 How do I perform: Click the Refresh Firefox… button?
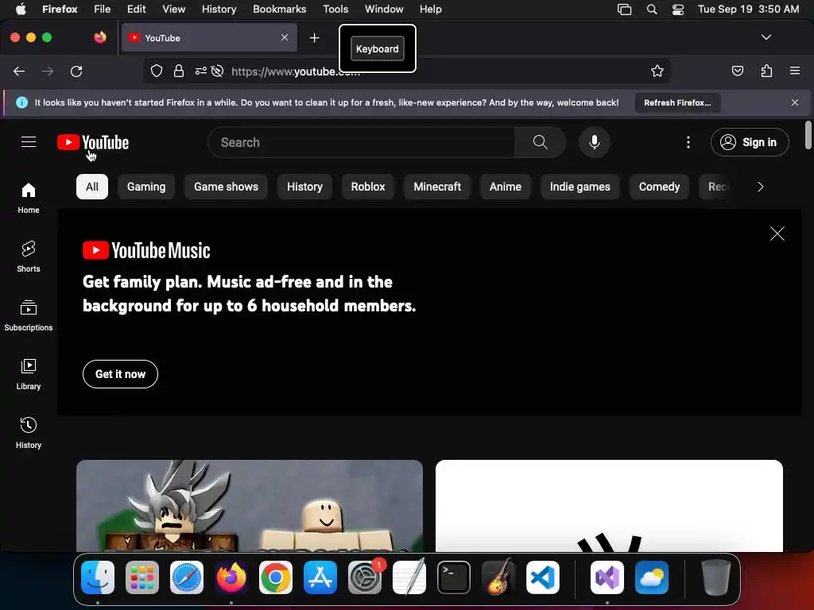point(677,102)
